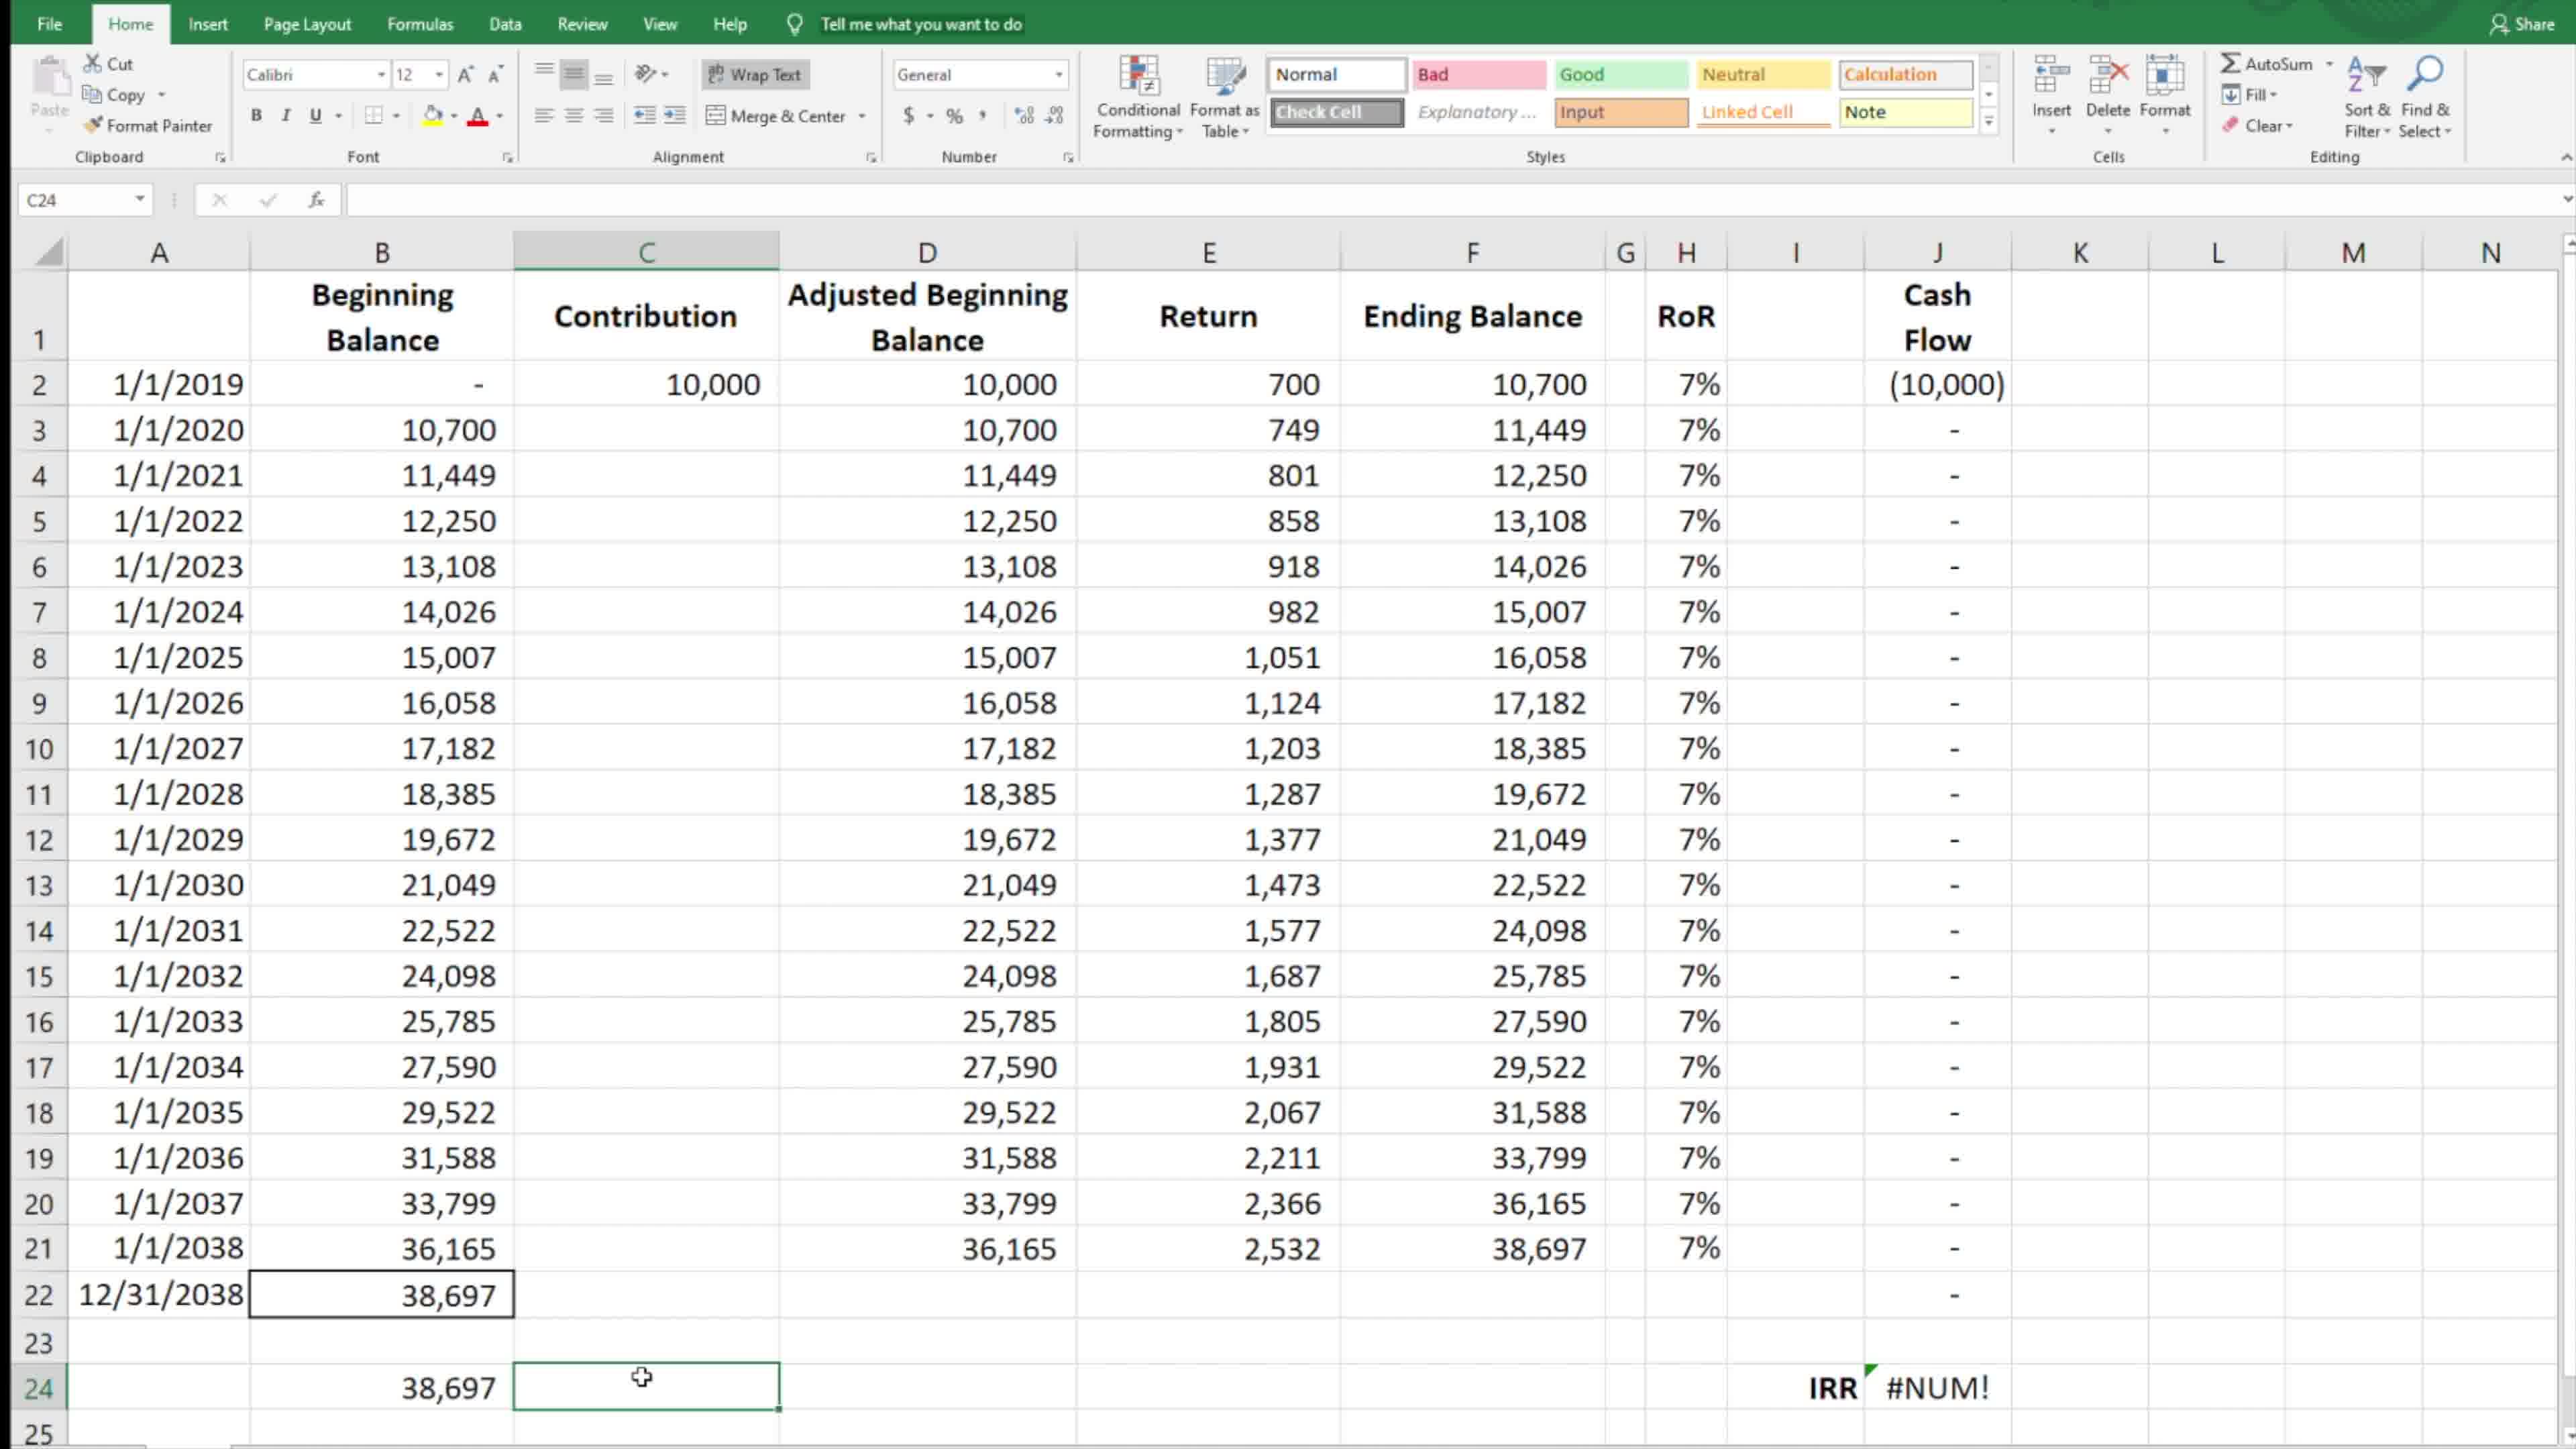Image resolution: width=2576 pixels, height=1449 pixels.
Task: Toggle Bold formatting
Action: (x=256, y=115)
